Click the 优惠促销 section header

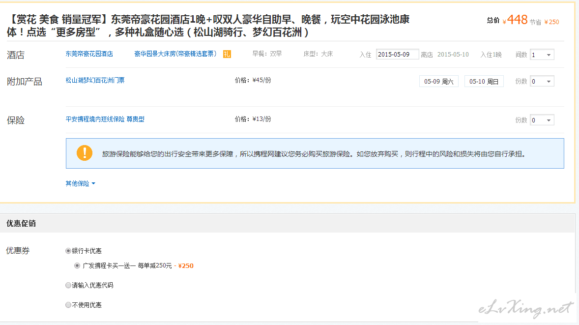pyautogui.click(x=21, y=223)
